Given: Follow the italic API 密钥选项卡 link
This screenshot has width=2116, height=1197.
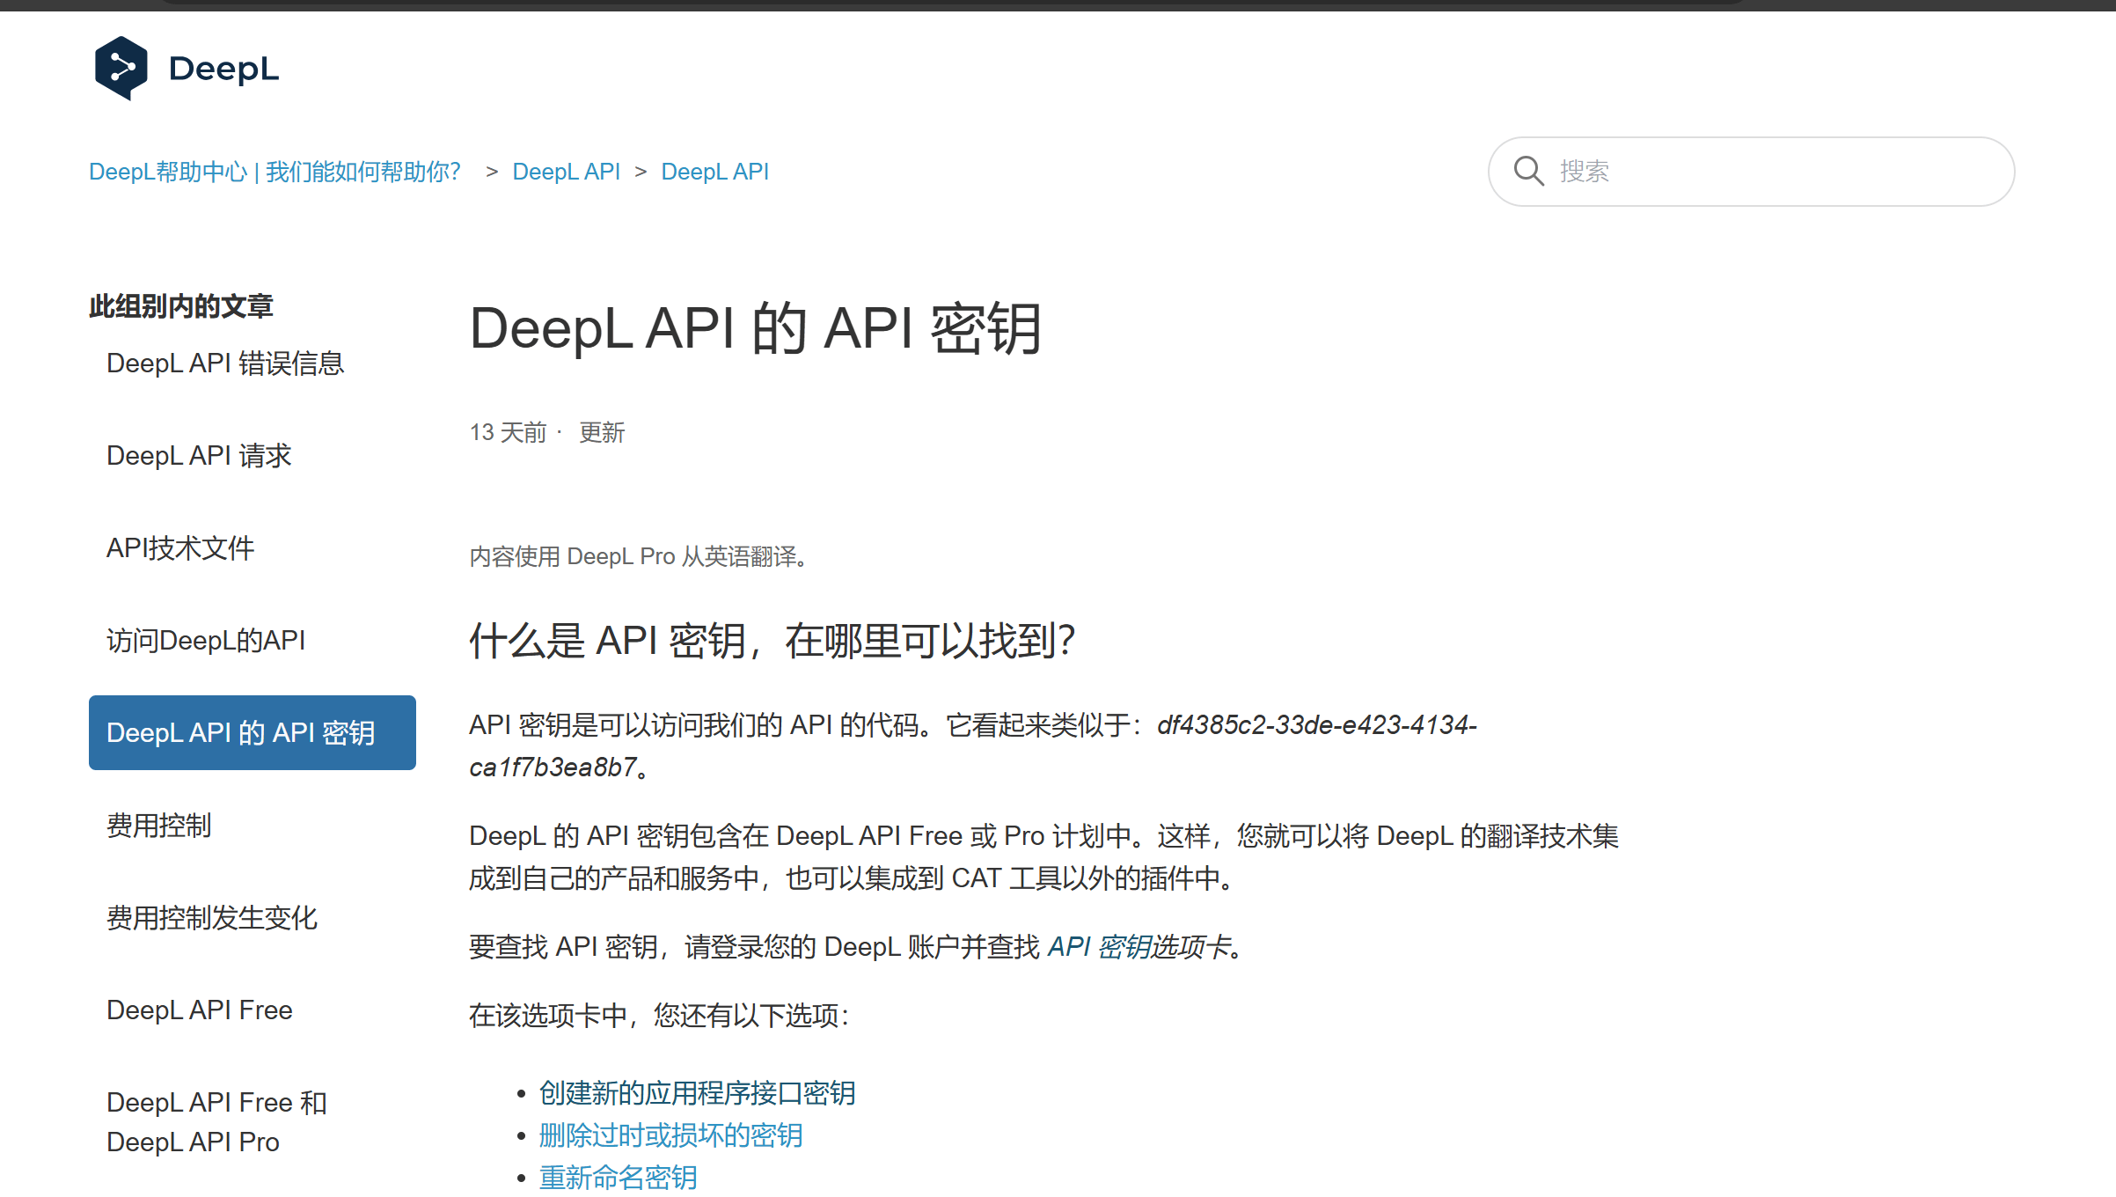Looking at the screenshot, I should pos(1139,947).
